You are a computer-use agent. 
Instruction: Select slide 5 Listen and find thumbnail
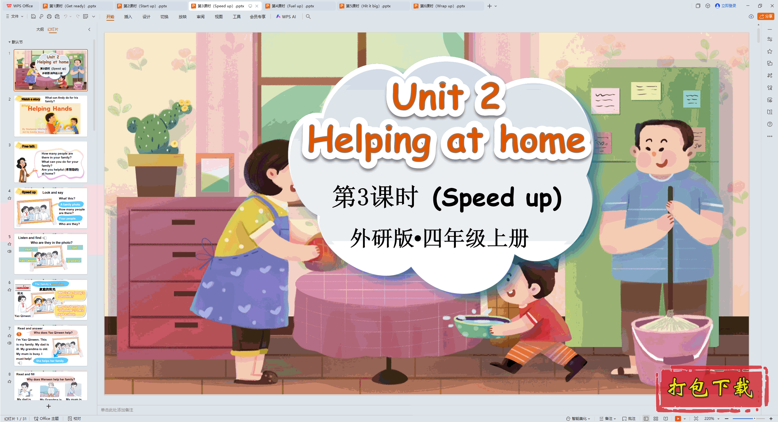[51, 254]
